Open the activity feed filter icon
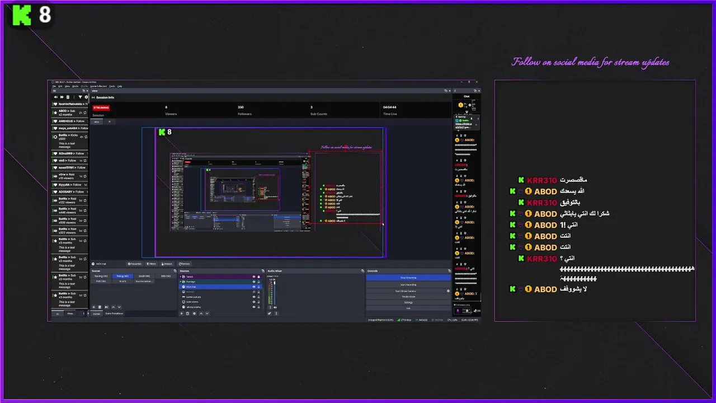This screenshot has width=716, height=403. click(80, 97)
